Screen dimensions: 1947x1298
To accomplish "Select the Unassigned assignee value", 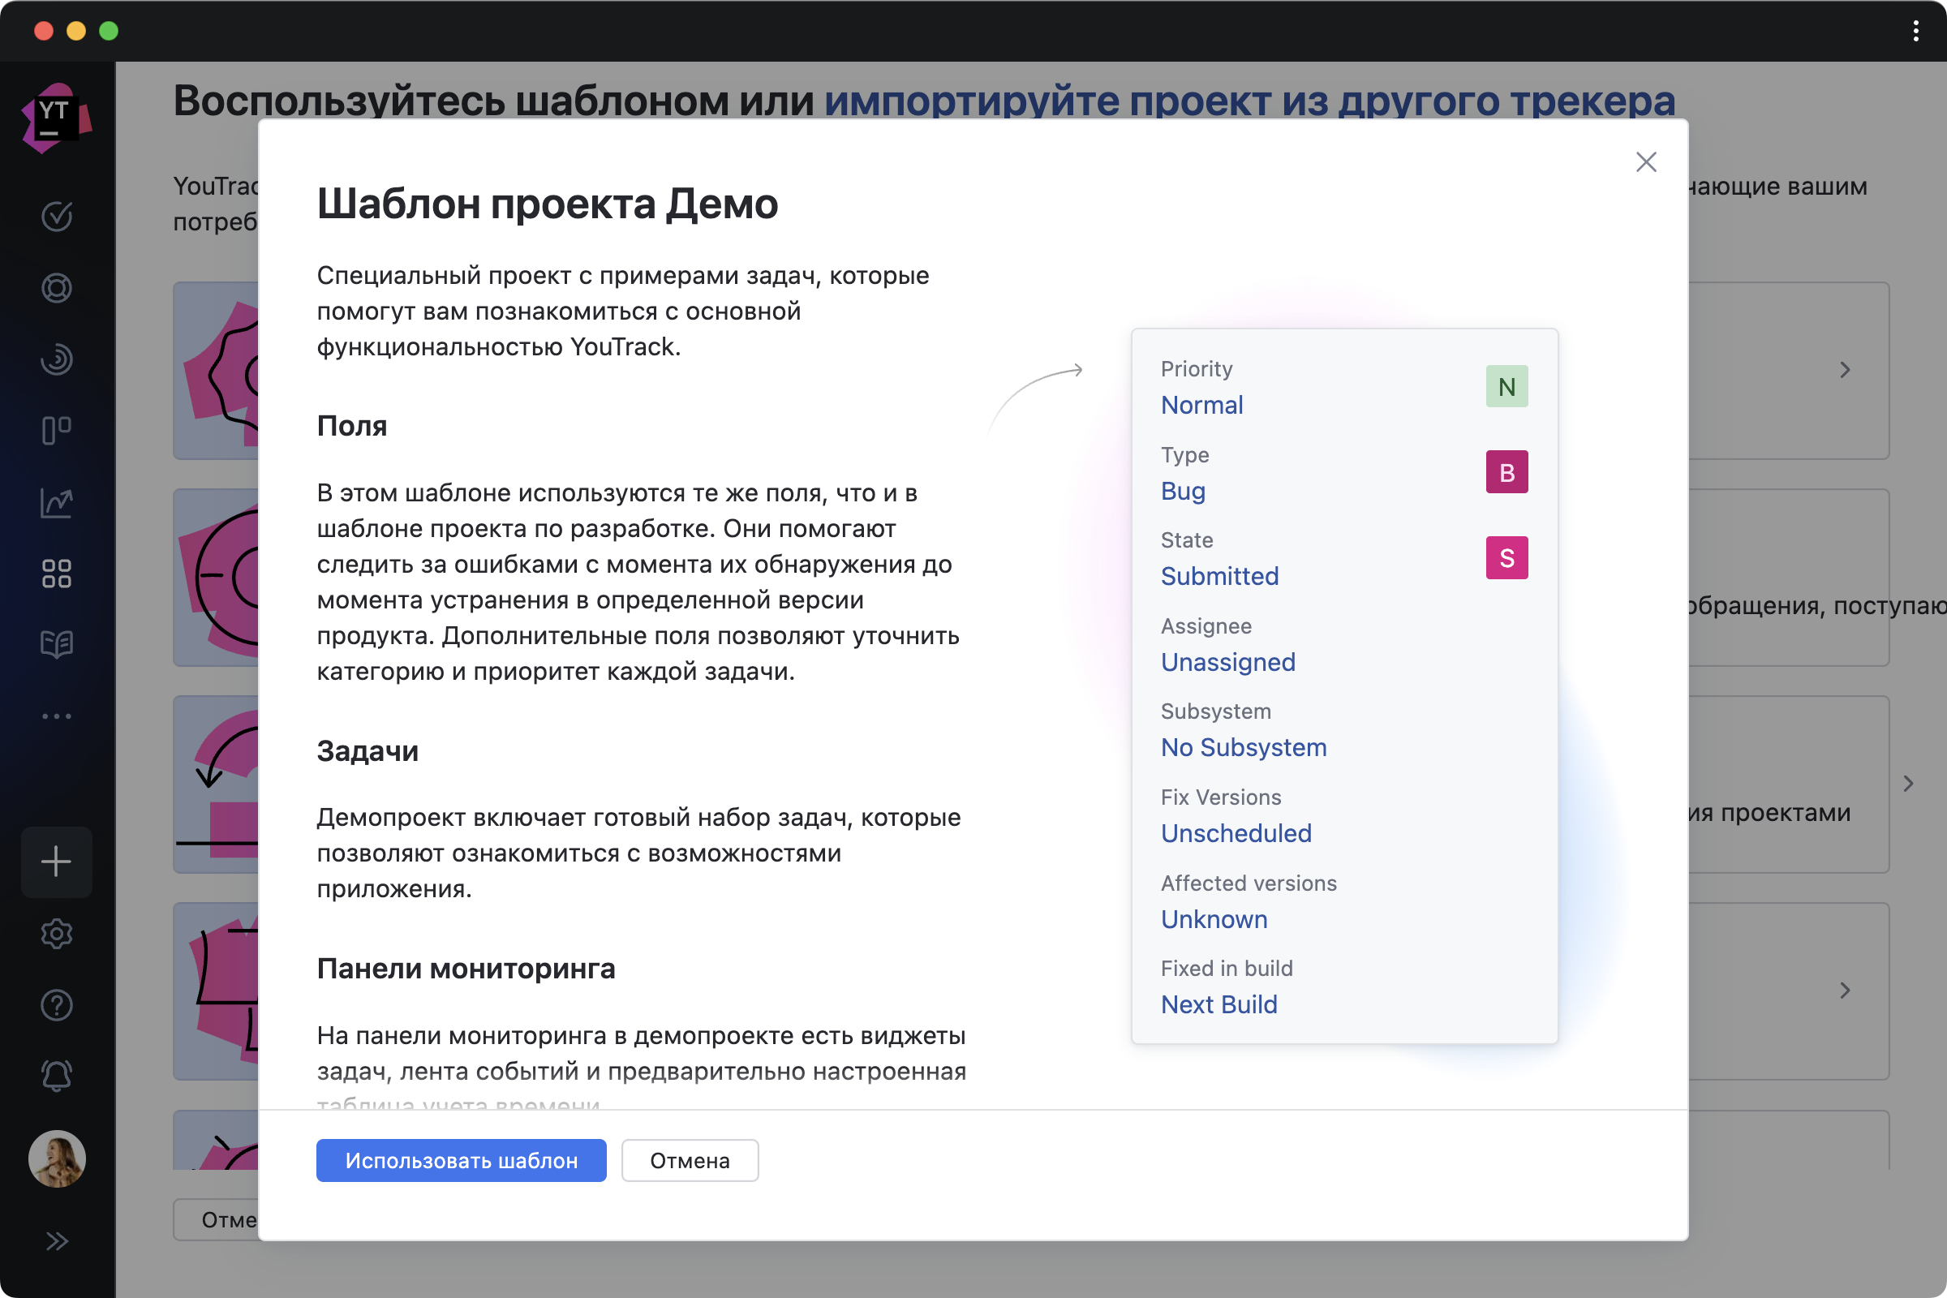I will pyautogui.click(x=1227, y=662).
